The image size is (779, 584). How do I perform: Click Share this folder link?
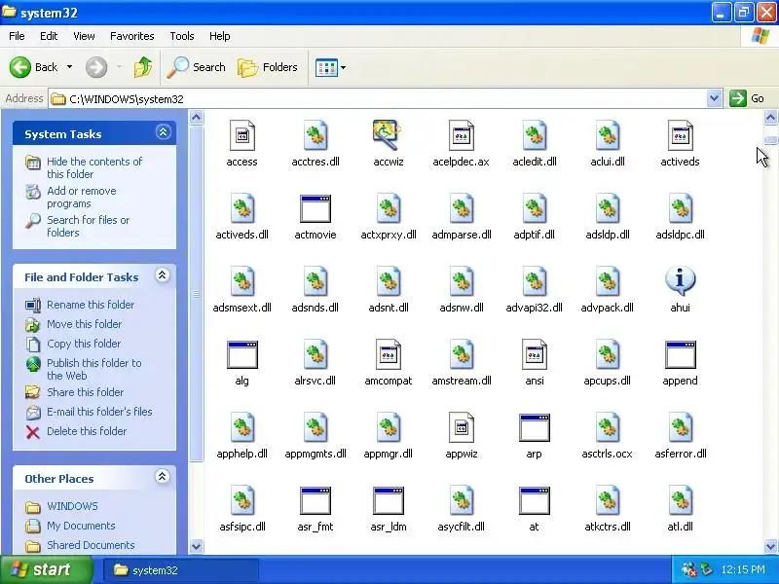tap(85, 392)
